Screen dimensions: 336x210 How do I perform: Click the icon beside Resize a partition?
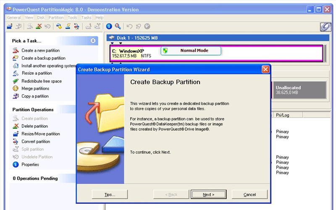(x=16, y=73)
